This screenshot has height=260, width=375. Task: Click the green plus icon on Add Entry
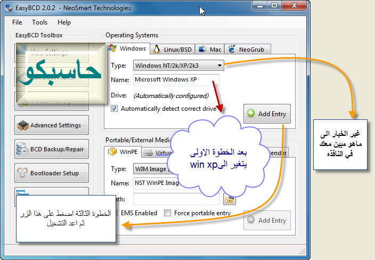[251, 113]
